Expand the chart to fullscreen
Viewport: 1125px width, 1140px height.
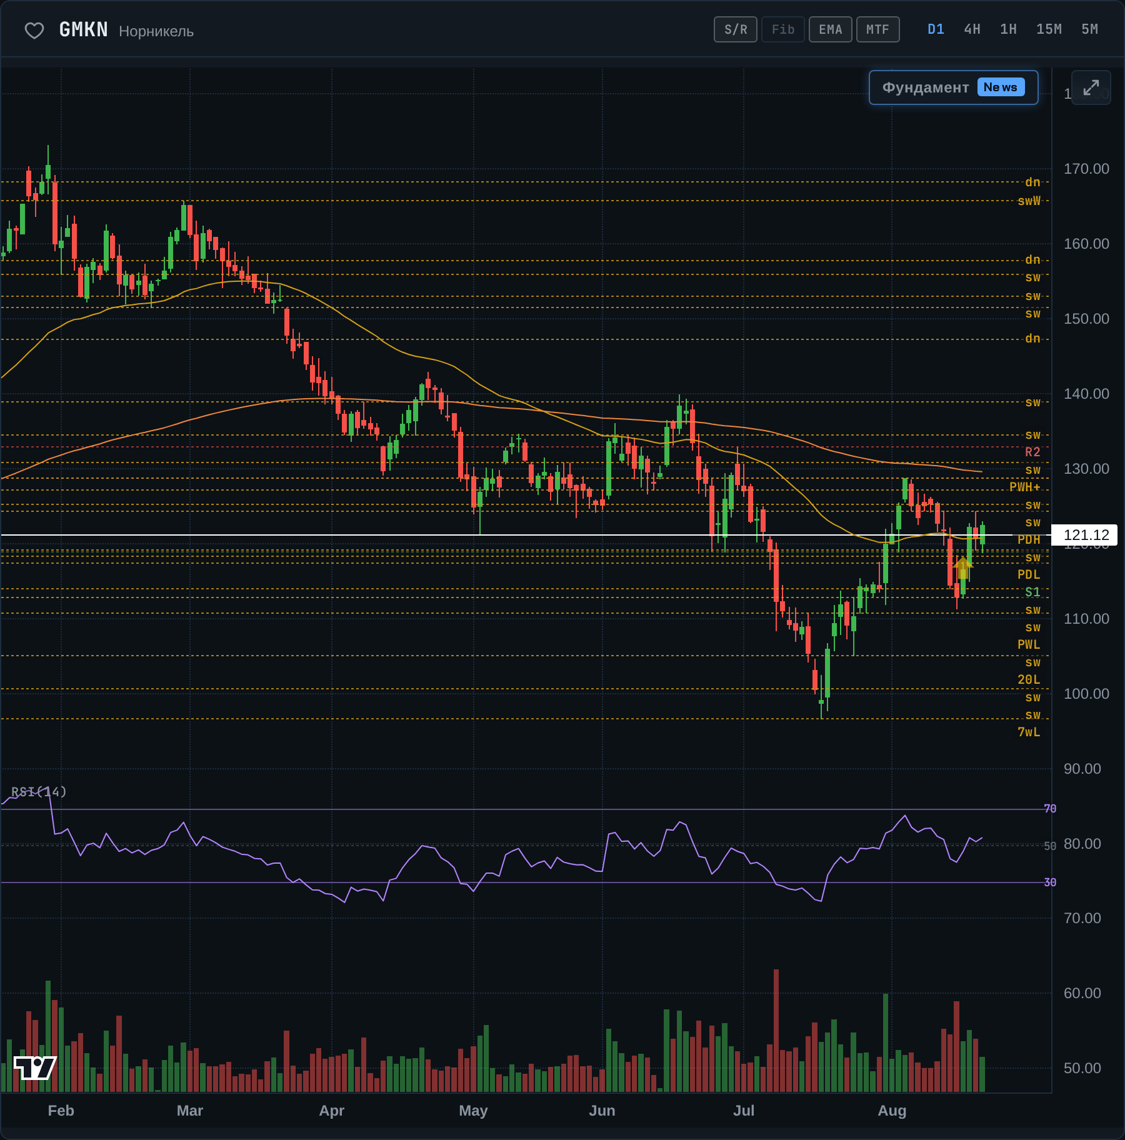click(x=1091, y=87)
